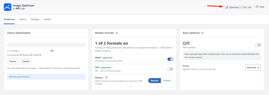
Task: Click the Help question mark icon
Action: tap(257, 7)
